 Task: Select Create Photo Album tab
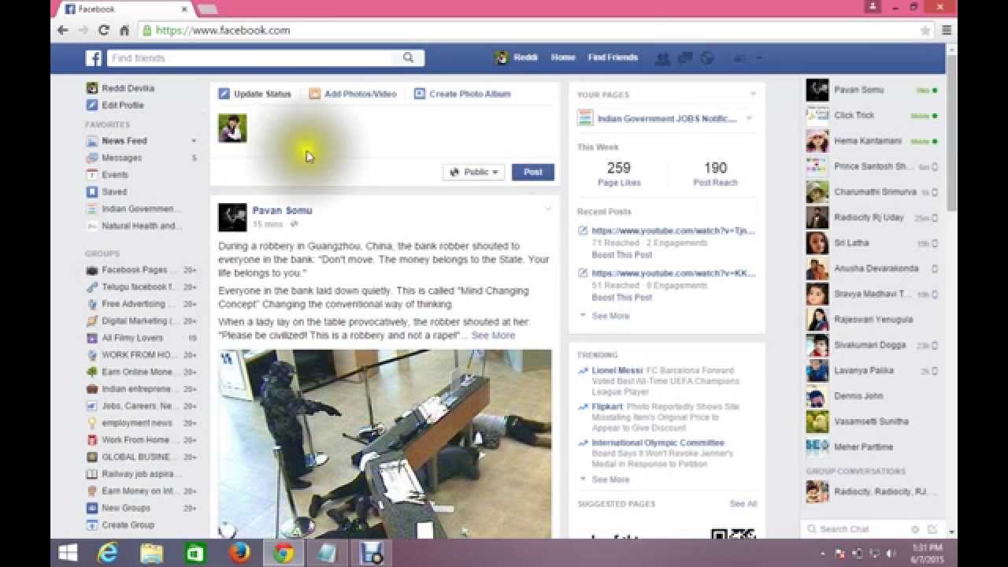[463, 94]
